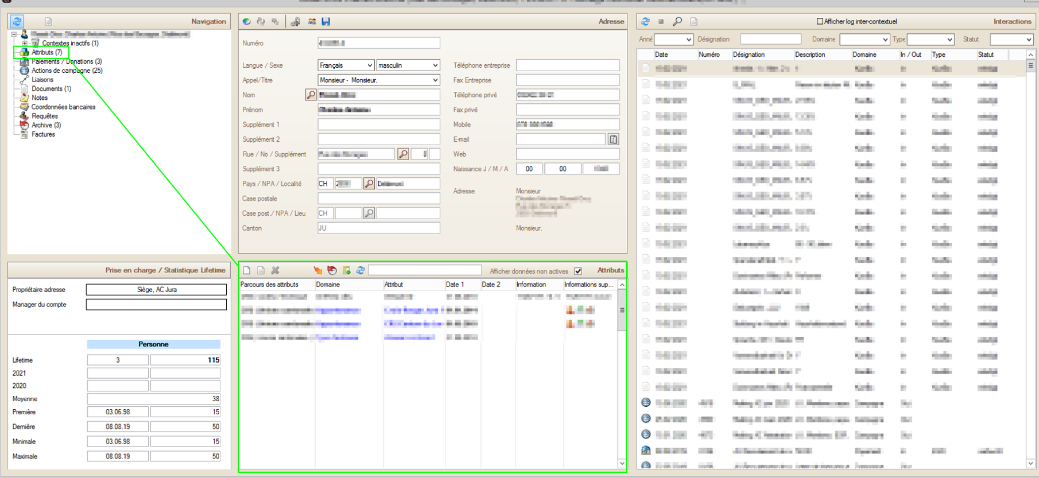
Task: Click the document icon in Navigation header
Action: pos(49,21)
